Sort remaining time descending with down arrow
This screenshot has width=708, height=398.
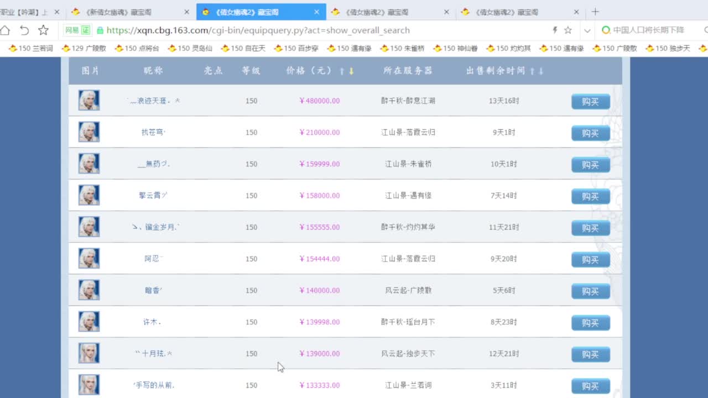[541, 71]
